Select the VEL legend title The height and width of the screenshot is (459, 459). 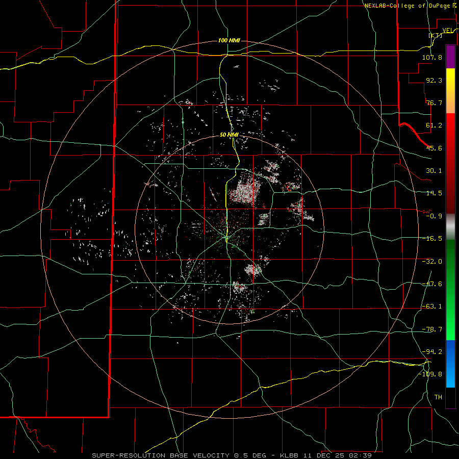[449, 30]
